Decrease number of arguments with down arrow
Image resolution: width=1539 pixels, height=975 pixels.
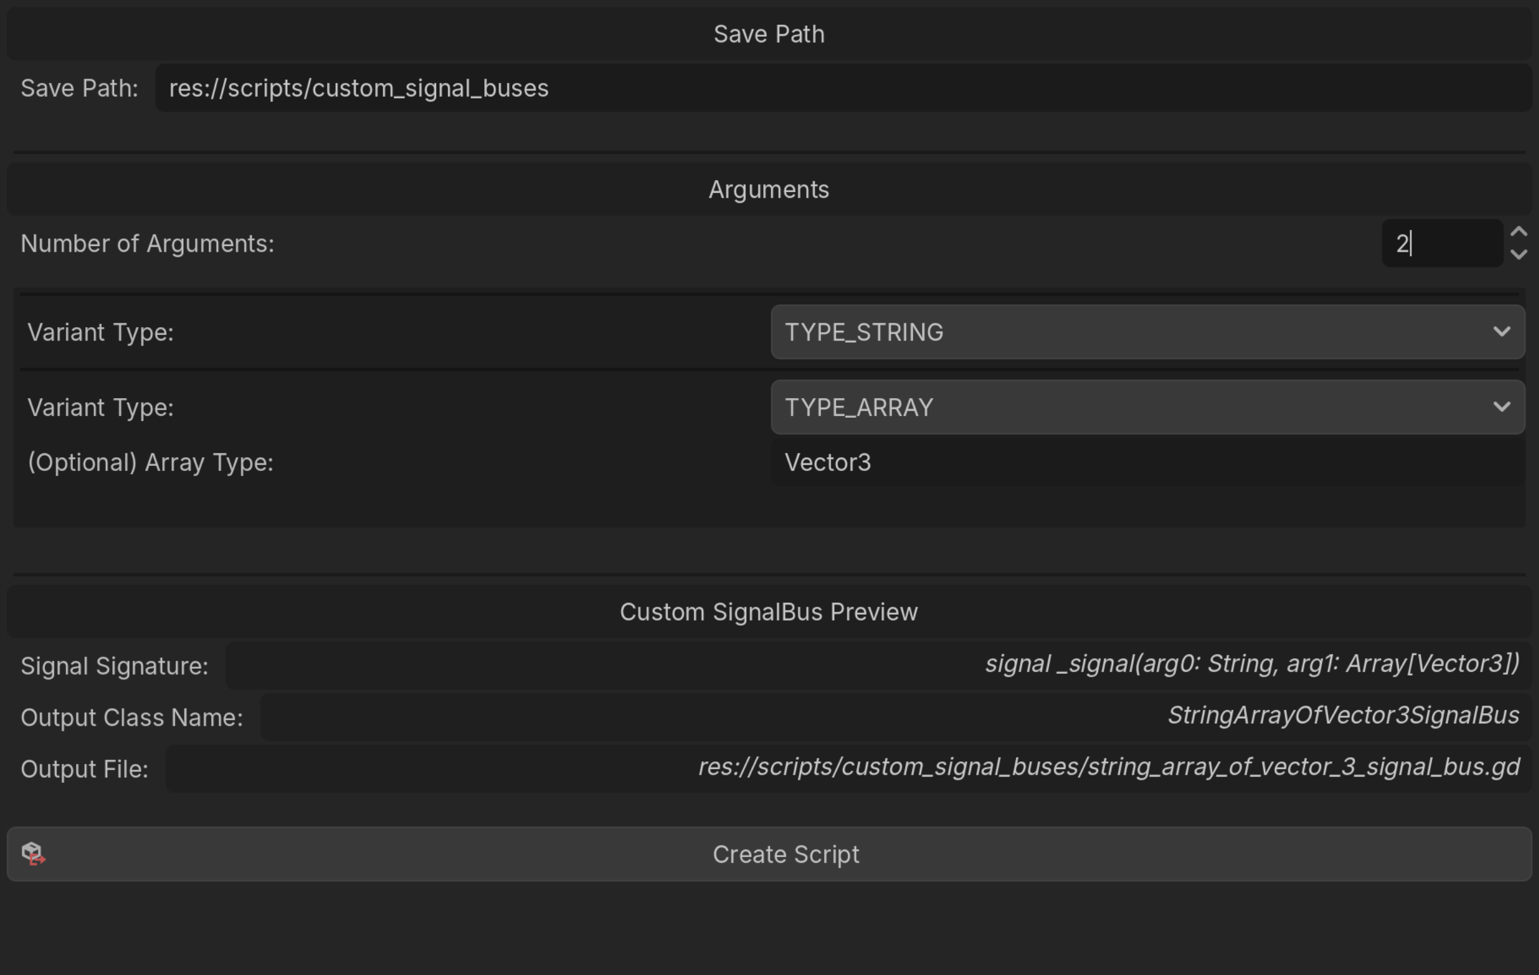point(1519,254)
